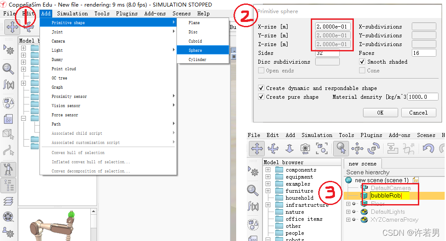Select the office items folder

click(x=304, y=219)
